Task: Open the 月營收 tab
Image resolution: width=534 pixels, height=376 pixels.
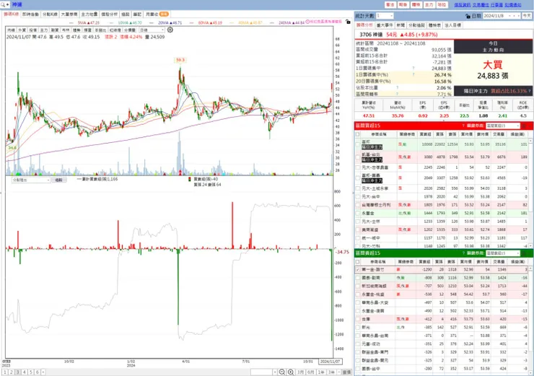Action: point(157,14)
